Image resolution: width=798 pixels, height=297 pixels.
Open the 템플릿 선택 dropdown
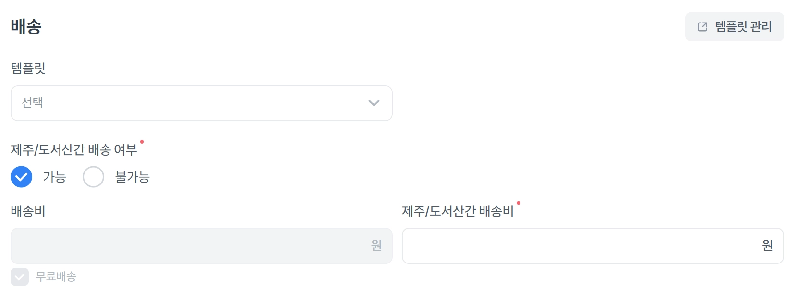point(201,103)
